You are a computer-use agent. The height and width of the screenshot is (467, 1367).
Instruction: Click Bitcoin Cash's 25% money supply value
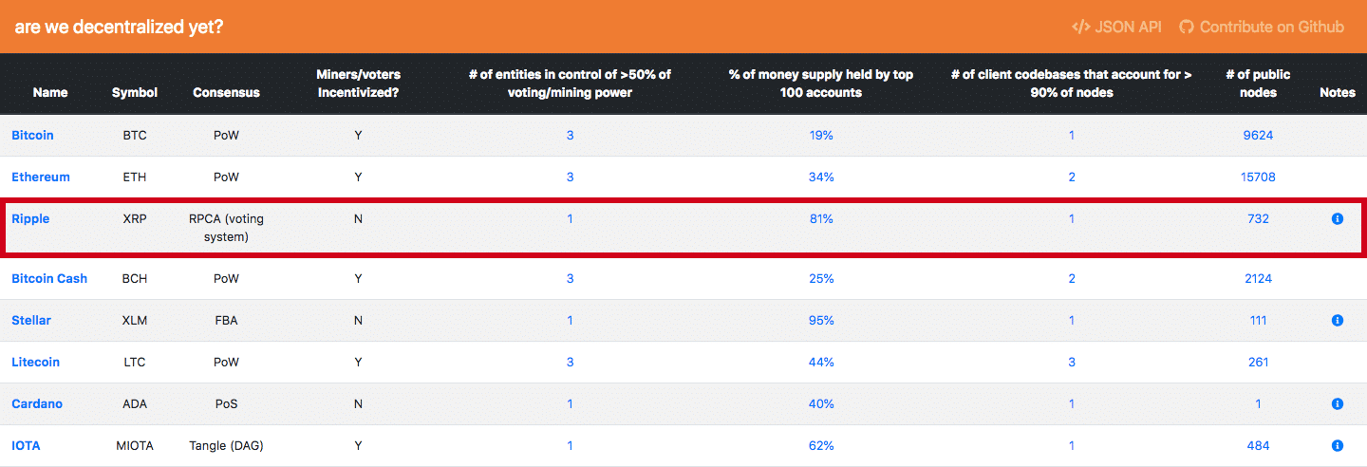tap(821, 278)
